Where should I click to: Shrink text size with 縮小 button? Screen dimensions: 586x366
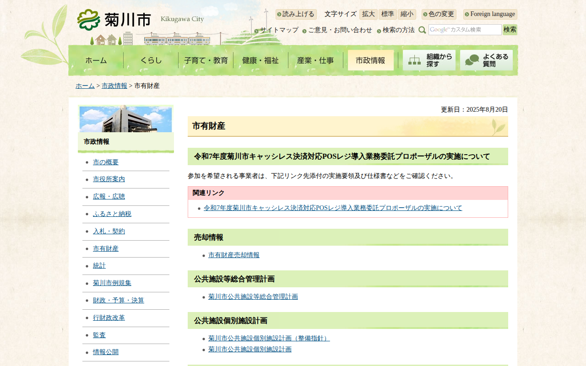click(407, 14)
